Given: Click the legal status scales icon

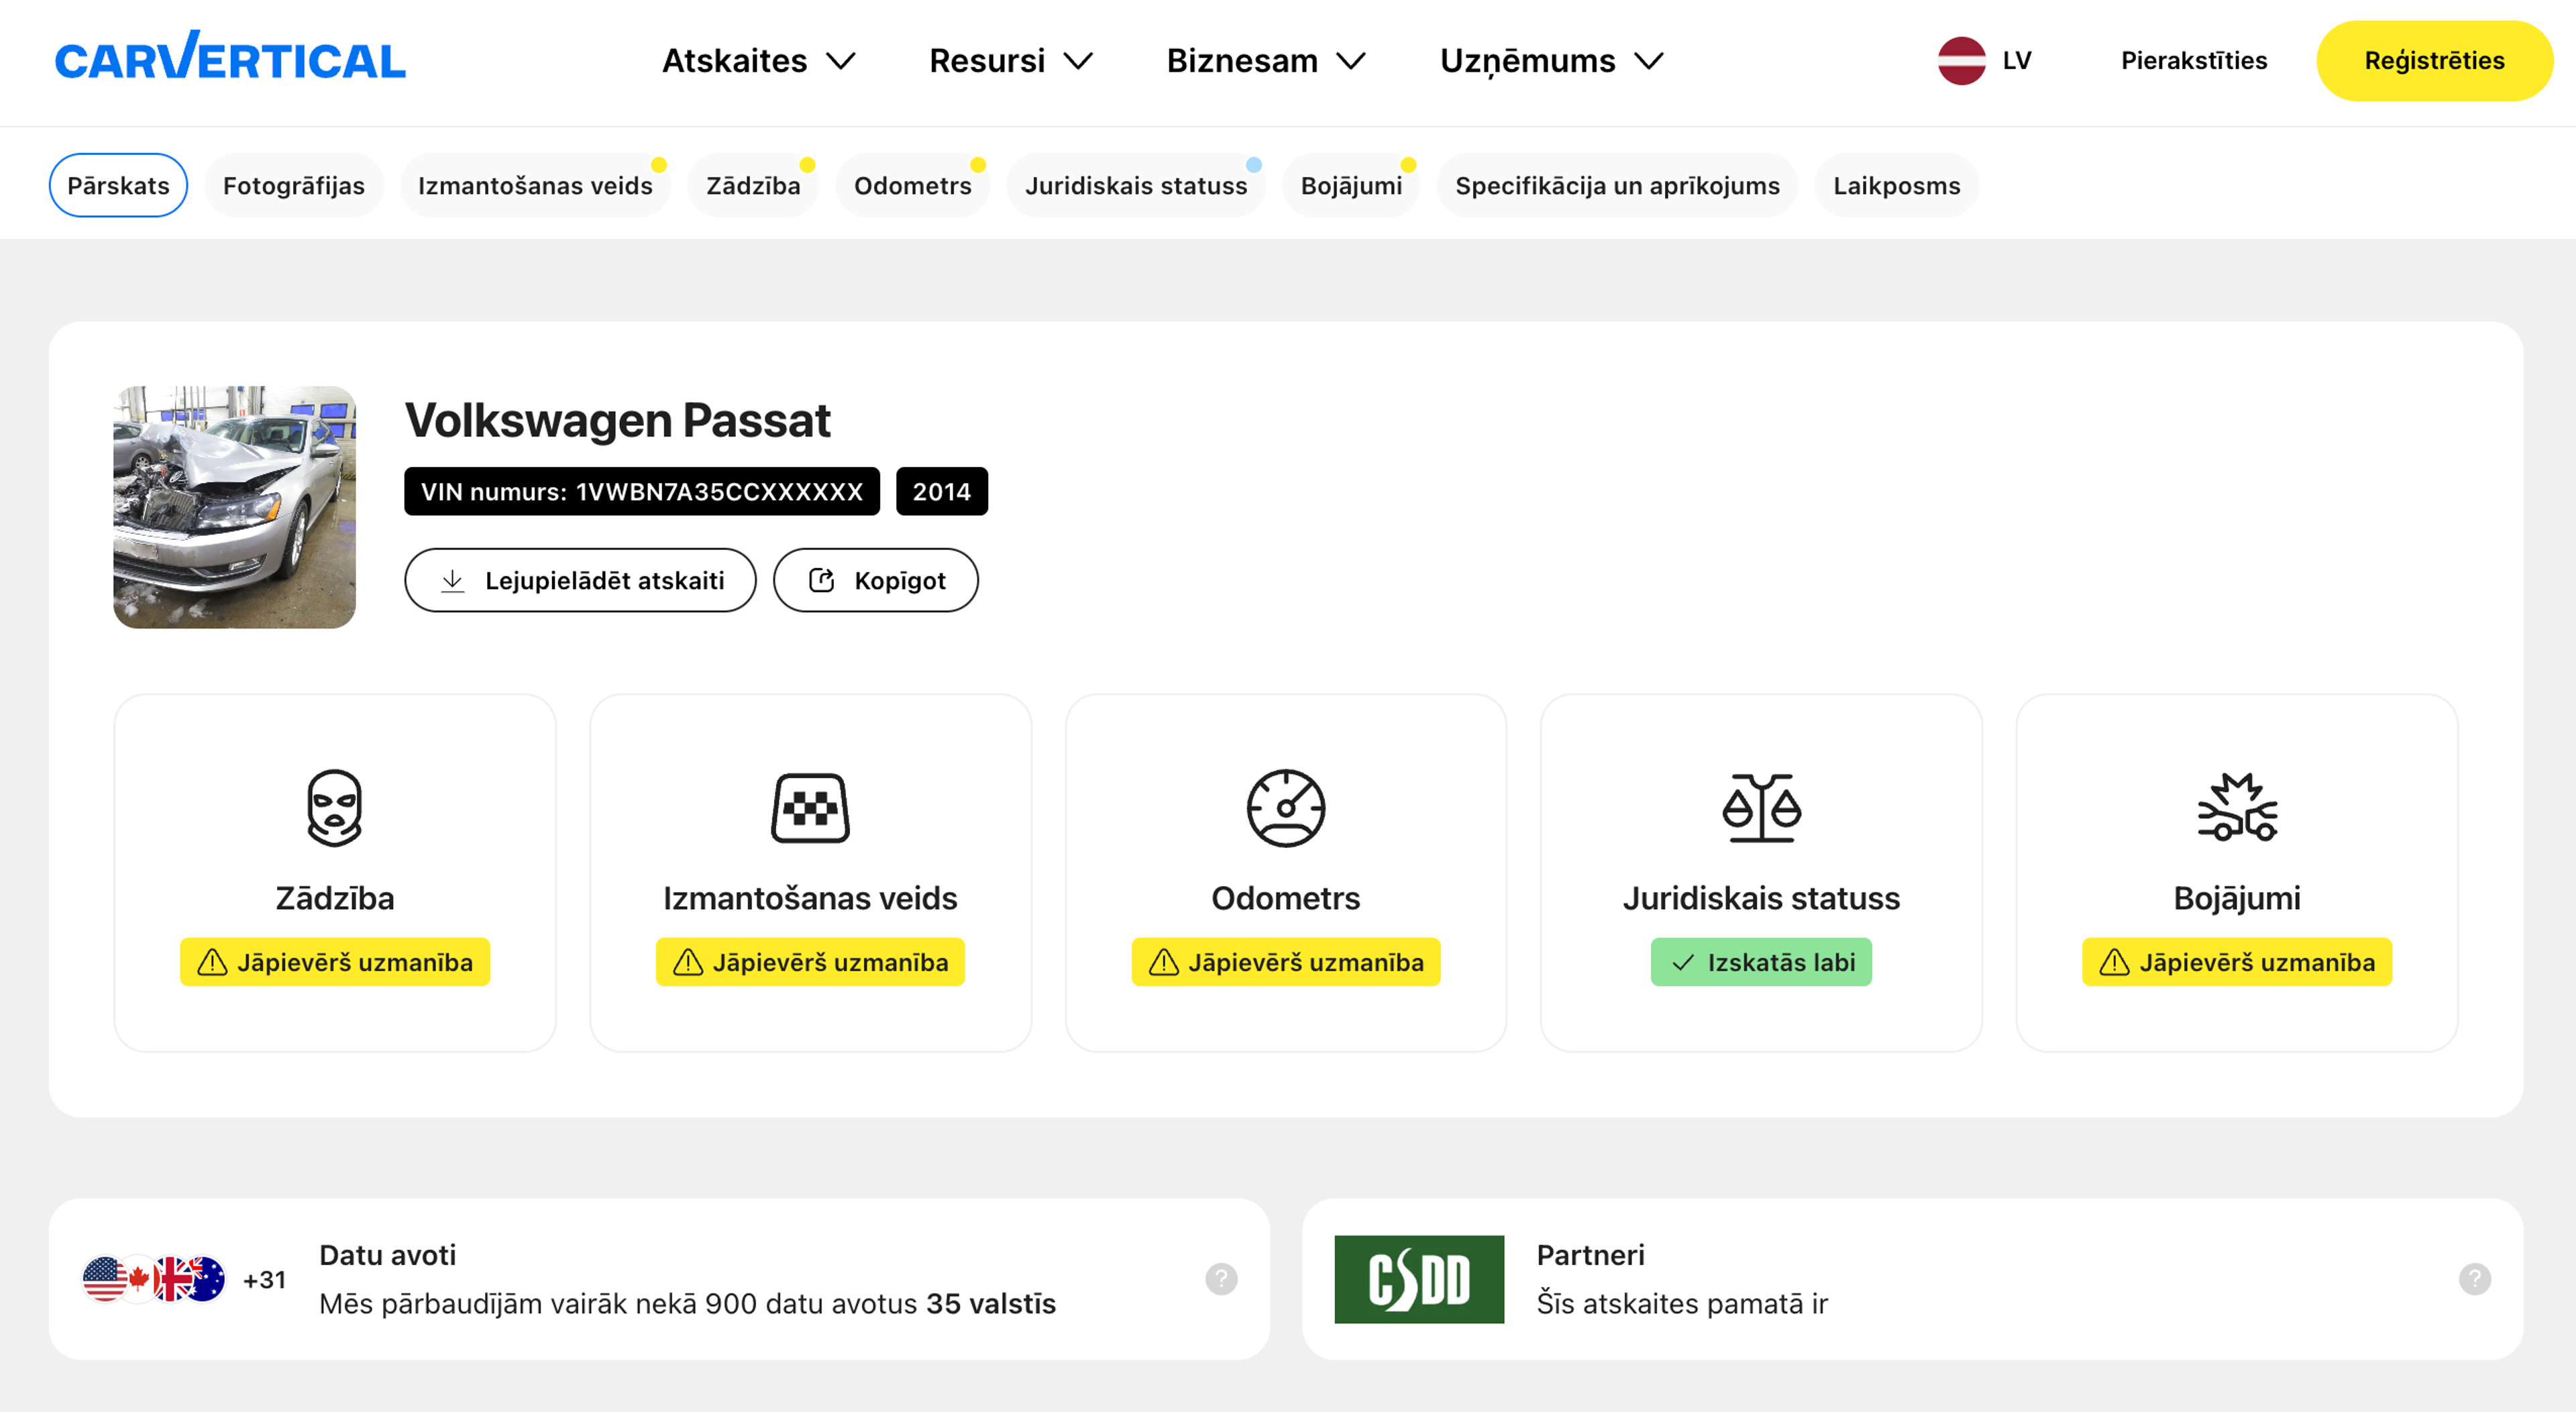Looking at the screenshot, I should (x=1761, y=807).
